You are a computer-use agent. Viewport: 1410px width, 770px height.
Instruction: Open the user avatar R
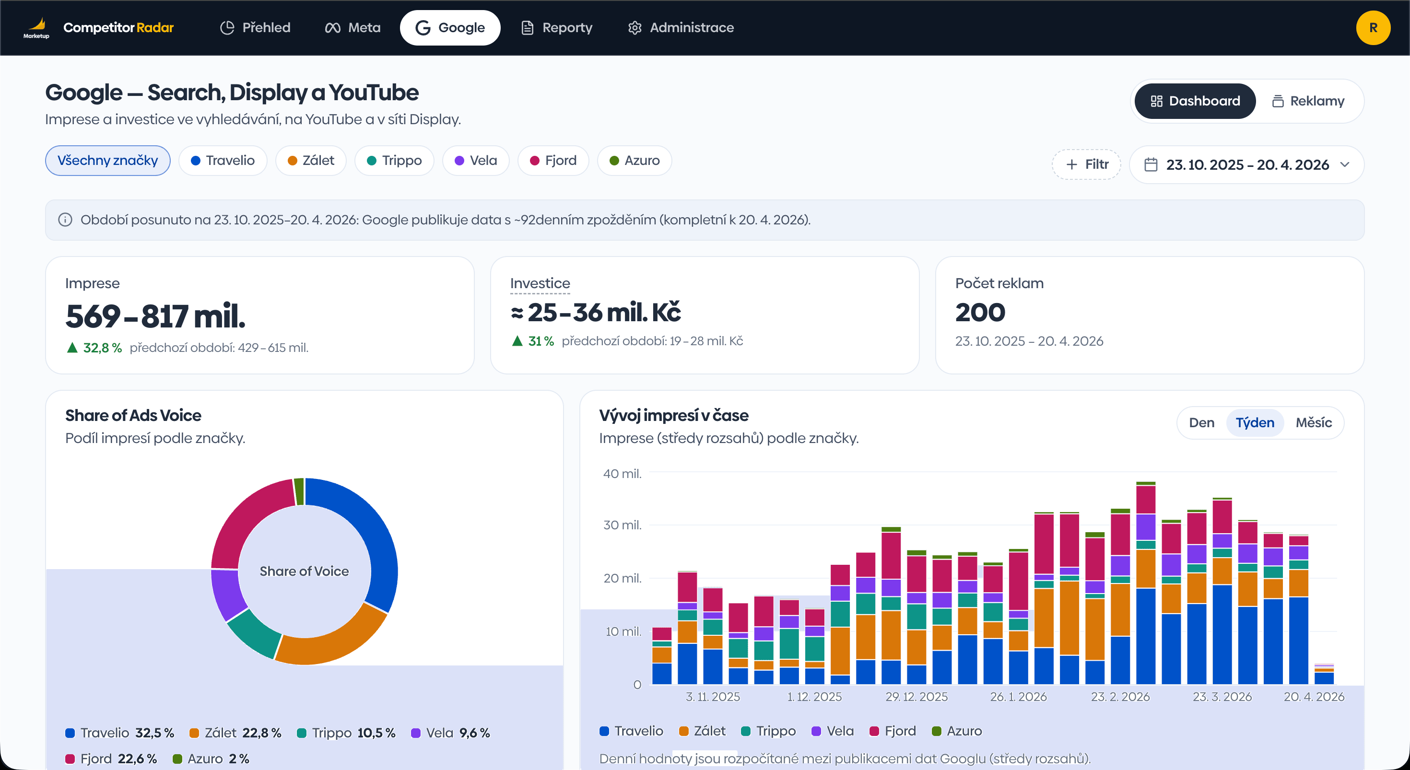pos(1373,27)
